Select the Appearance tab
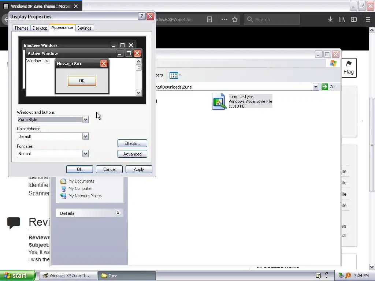Screen dimensions: 375x281 coord(62,28)
